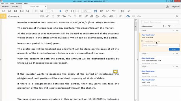The width and height of the screenshot is (181, 101).
Task: Select the Add text comment tool
Action: [75, 16]
